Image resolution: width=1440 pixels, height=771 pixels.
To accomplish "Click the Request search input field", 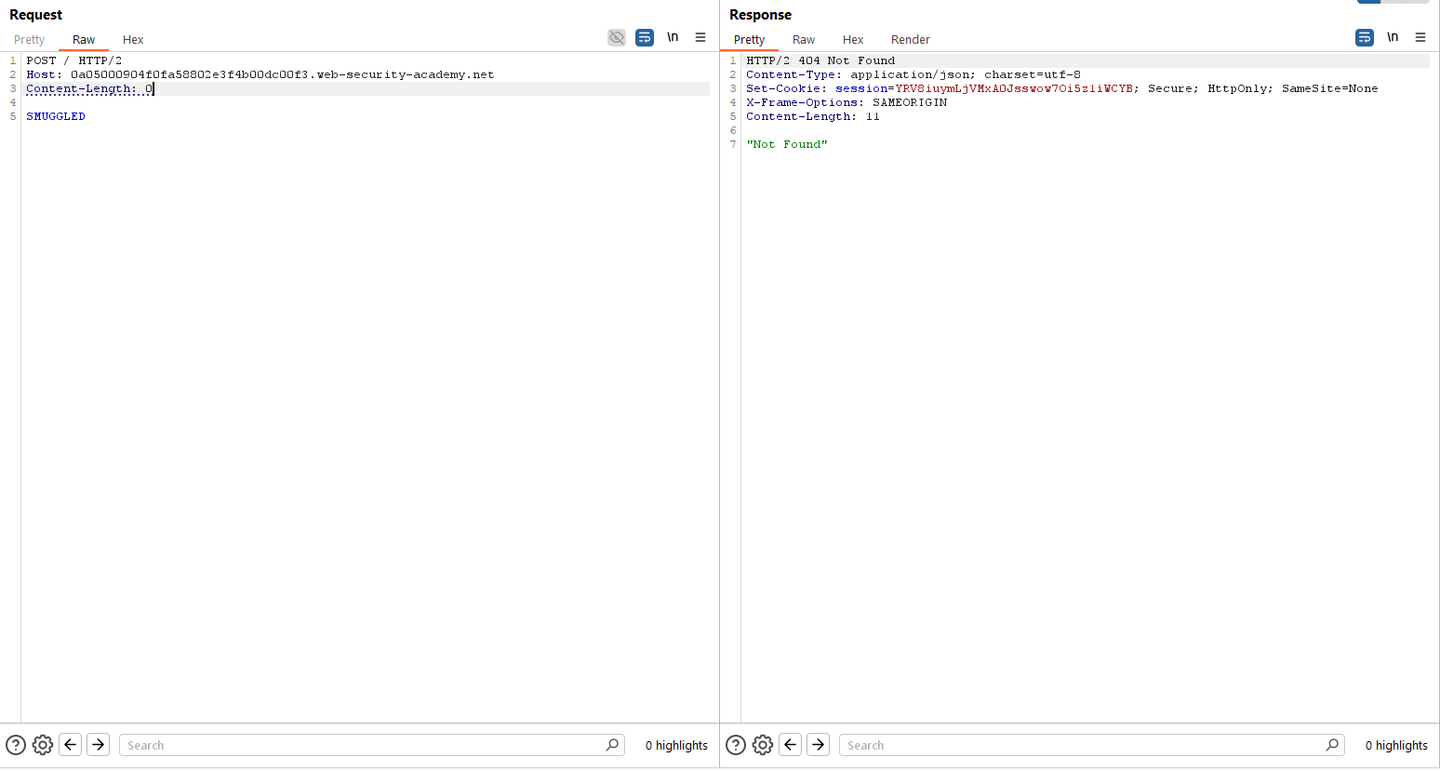I will (363, 745).
